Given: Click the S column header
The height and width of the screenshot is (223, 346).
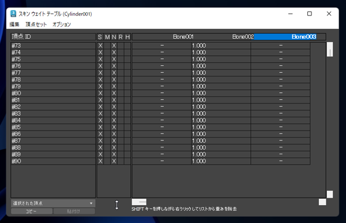Looking at the screenshot, I should [x=100, y=37].
